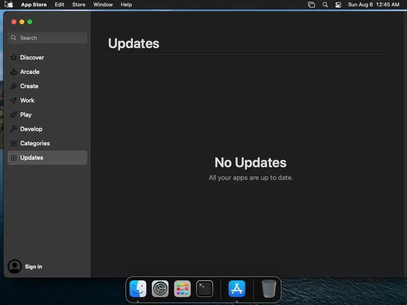Select the Categories label in sidebar

[x=35, y=143]
